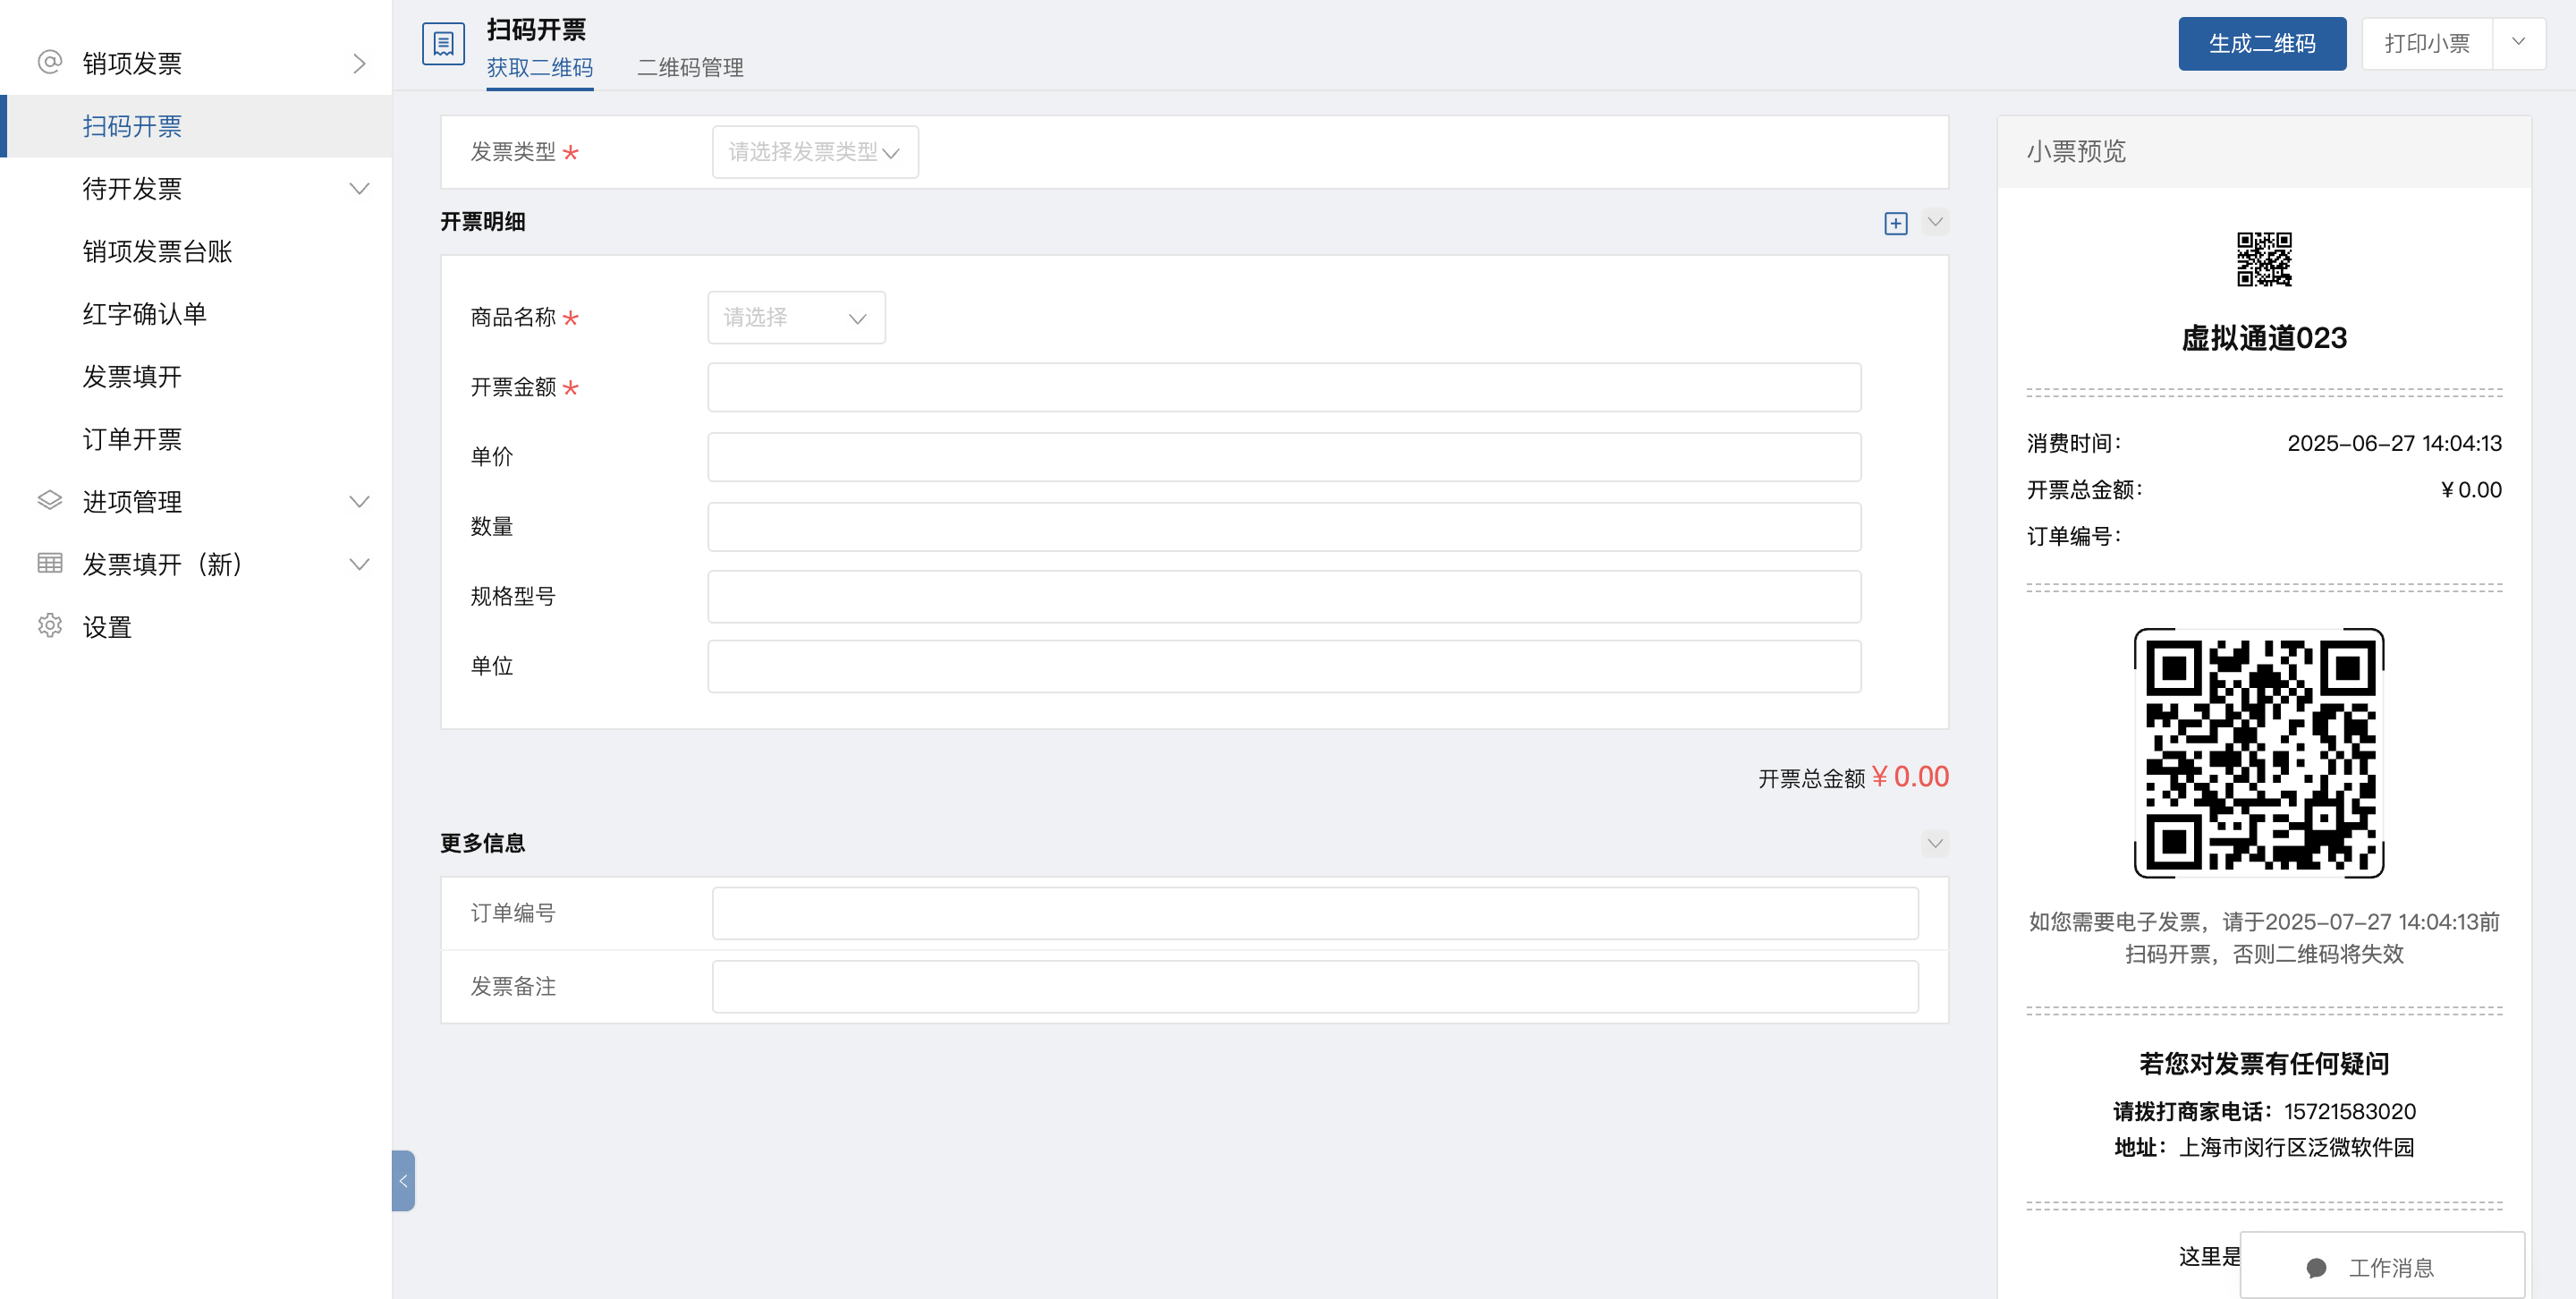This screenshot has width=2576, height=1299.
Task: Click the 发票填开（新） table icon
Action: pos(49,563)
